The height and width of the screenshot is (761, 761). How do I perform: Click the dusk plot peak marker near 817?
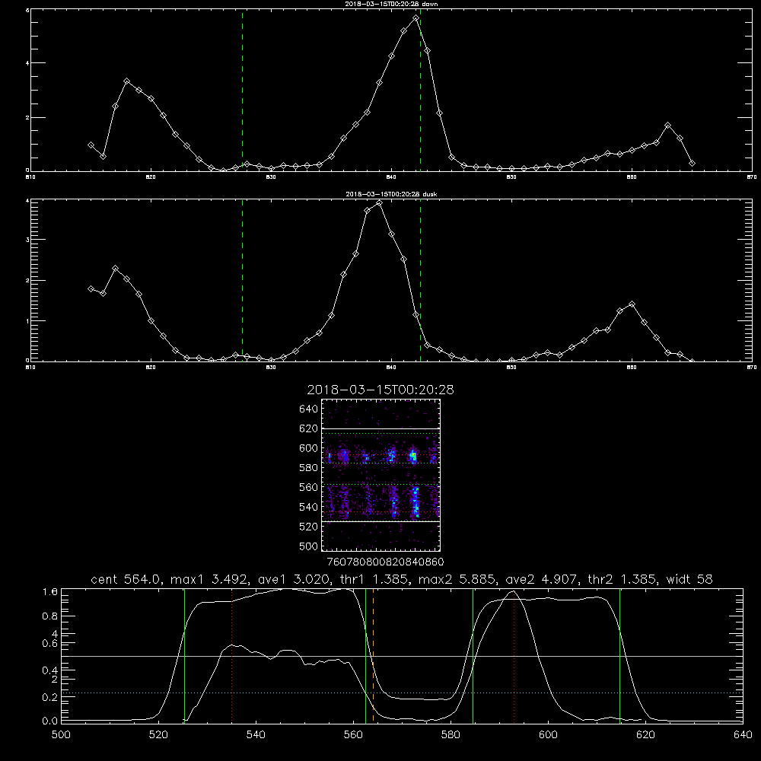115,269
